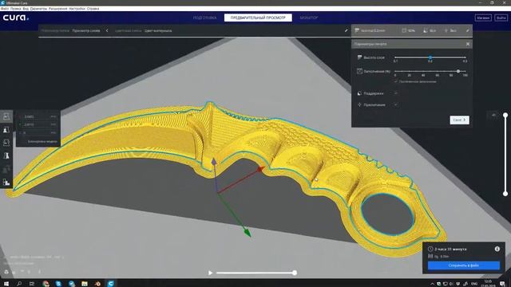511x287 pixels.
Task: Open Blender from the taskbar
Action: (x=97, y=284)
